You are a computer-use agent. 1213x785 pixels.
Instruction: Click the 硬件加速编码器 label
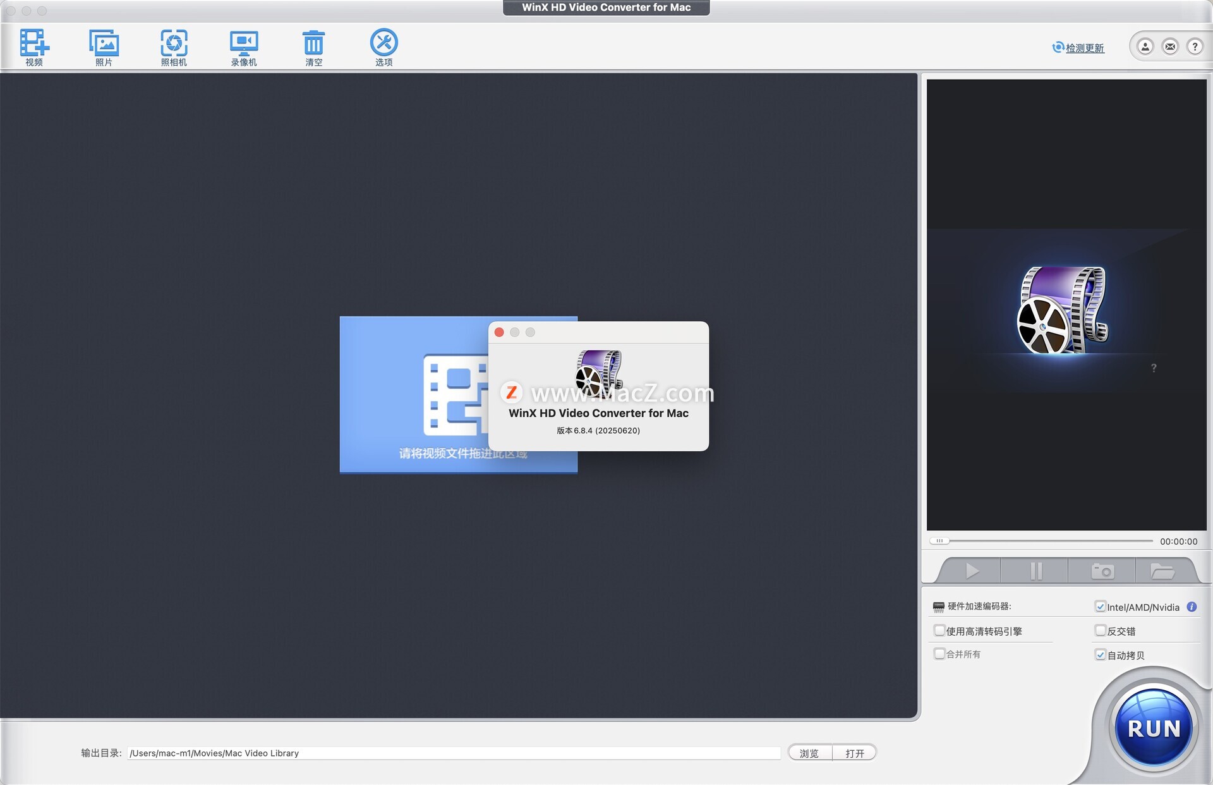(979, 607)
